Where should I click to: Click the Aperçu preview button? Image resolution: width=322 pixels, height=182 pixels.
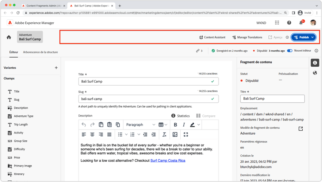(275, 37)
